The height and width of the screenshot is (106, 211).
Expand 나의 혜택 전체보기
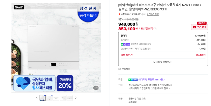pos(163,62)
